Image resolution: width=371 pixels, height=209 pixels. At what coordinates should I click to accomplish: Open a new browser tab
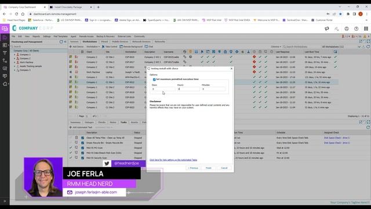point(98,7)
